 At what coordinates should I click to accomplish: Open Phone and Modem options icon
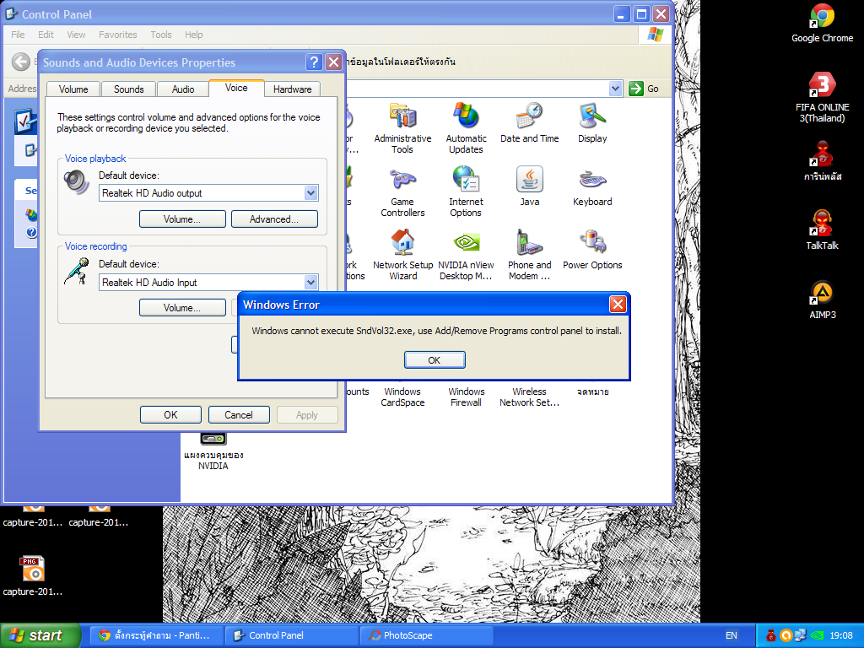click(529, 255)
